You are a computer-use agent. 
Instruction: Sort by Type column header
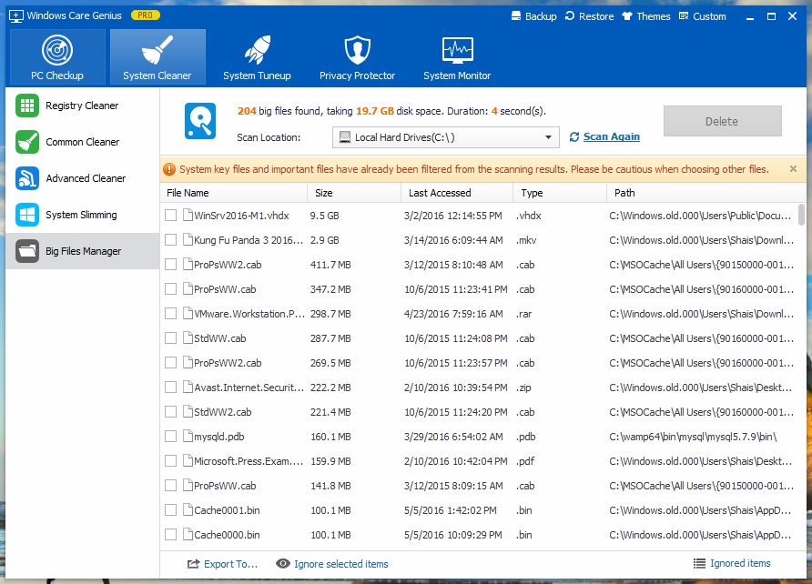coord(560,193)
